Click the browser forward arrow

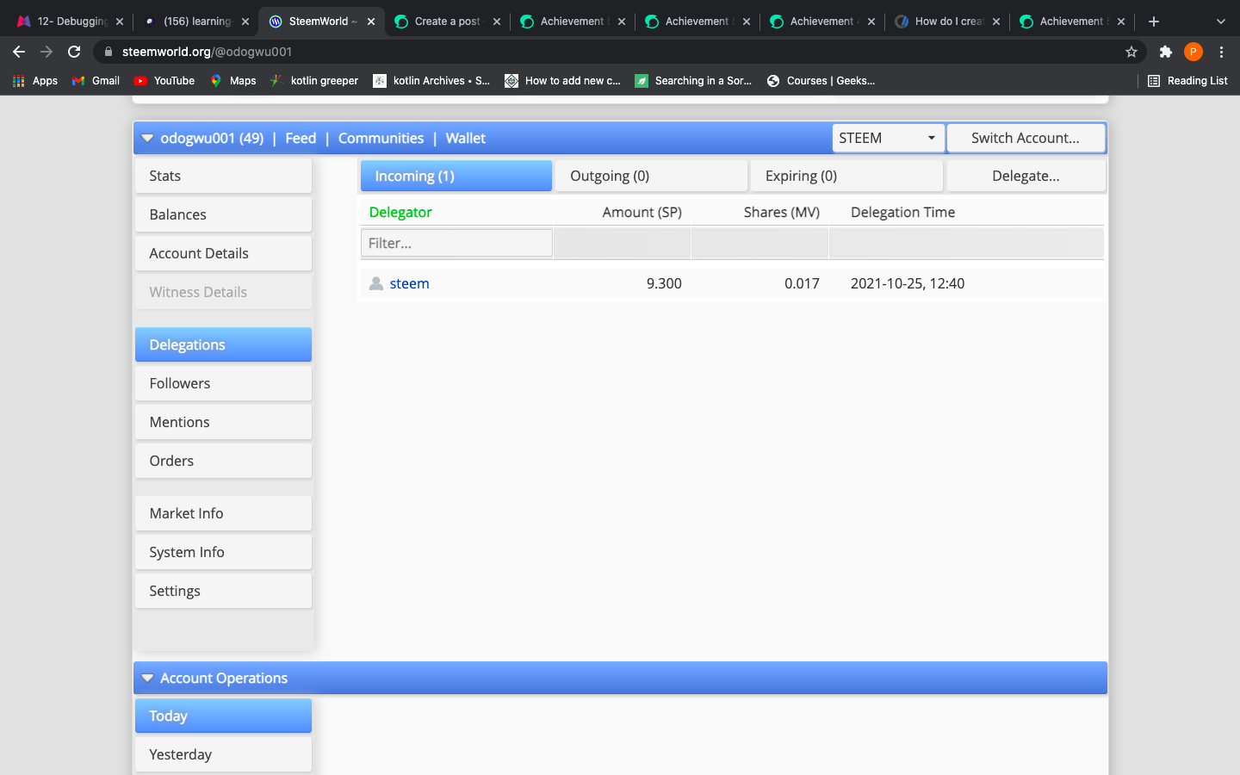click(x=46, y=52)
